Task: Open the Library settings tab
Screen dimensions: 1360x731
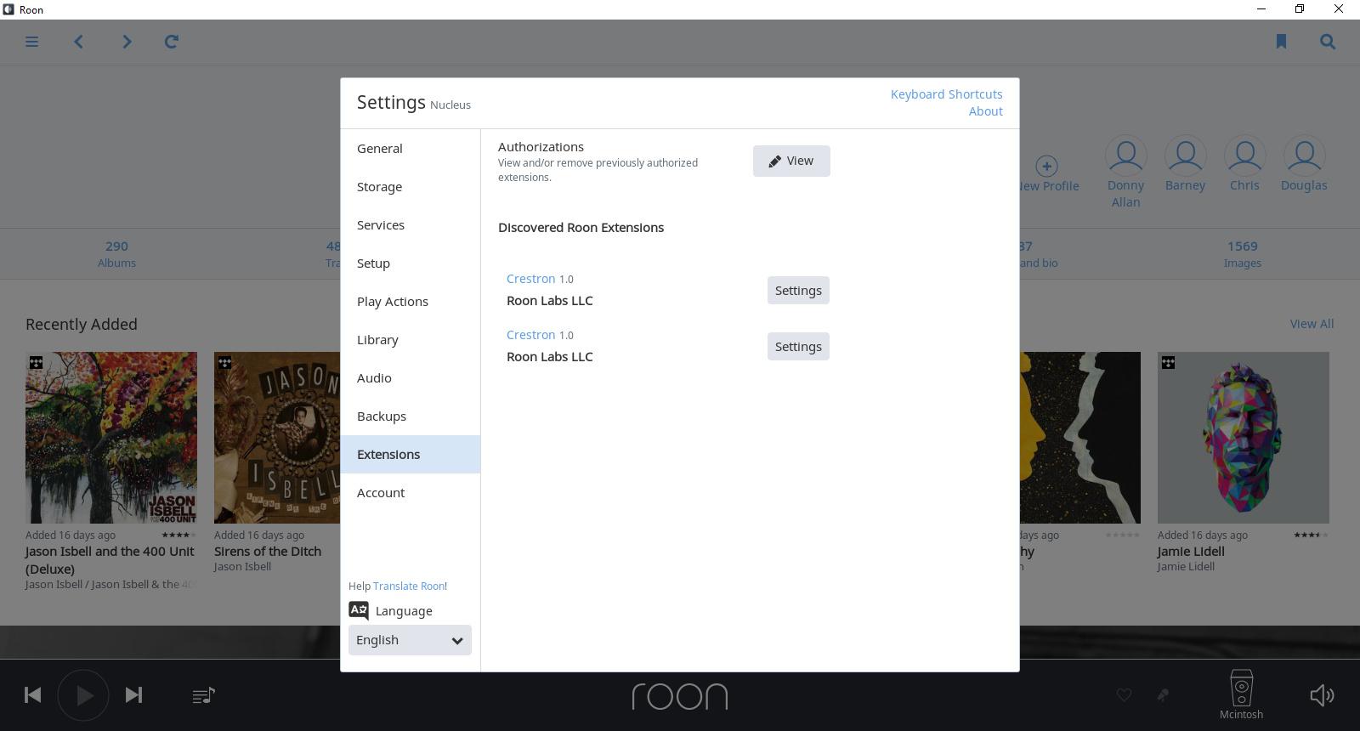Action: pyautogui.click(x=411, y=340)
